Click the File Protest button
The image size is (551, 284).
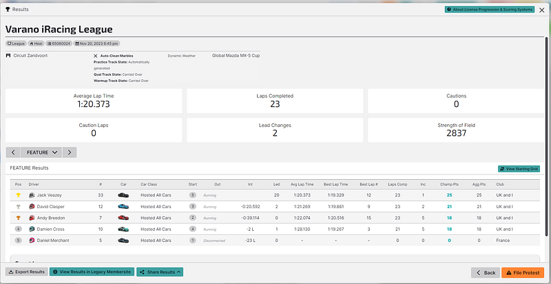[x=523, y=272]
